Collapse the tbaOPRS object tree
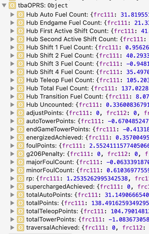This screenshot has height=234, width=149. tap(4, 6)
